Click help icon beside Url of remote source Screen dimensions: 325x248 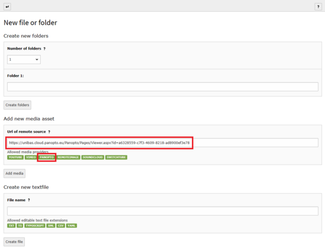(49, 132)
